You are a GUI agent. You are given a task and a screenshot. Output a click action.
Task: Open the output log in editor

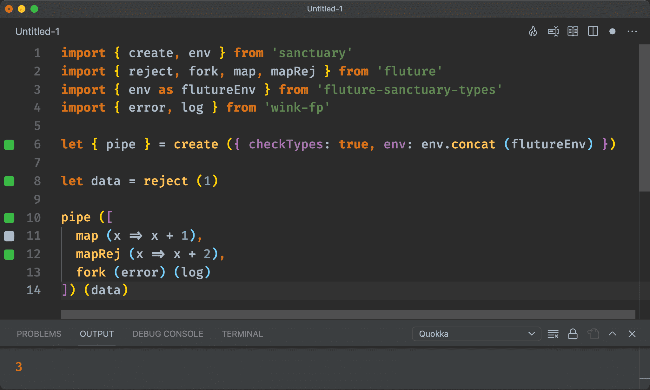(x=593, y=334)
